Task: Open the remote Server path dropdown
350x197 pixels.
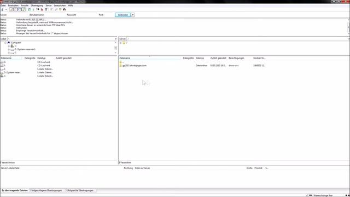Action: (x=349, y=39)
